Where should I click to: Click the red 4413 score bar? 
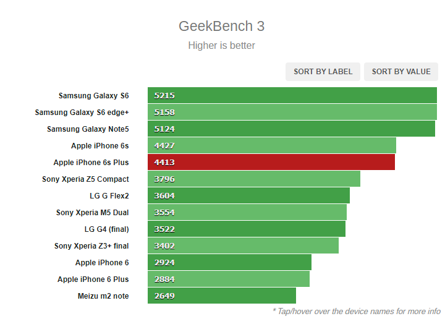(x=271, y=163)
